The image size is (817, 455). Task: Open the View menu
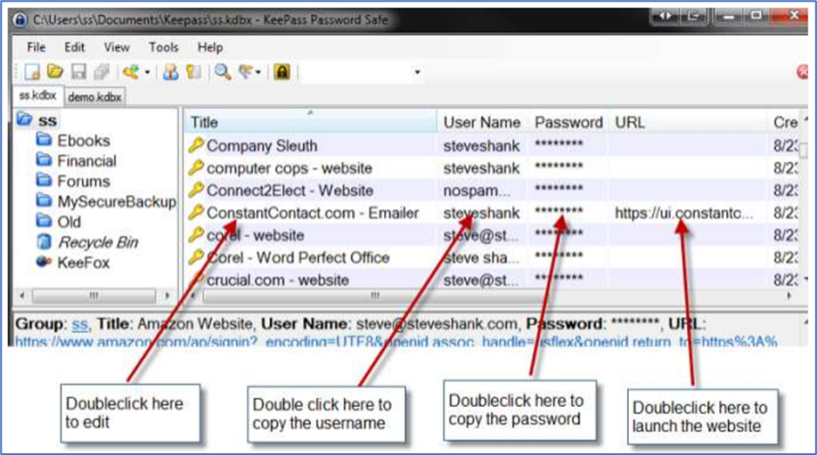click(x=117, y=47)
